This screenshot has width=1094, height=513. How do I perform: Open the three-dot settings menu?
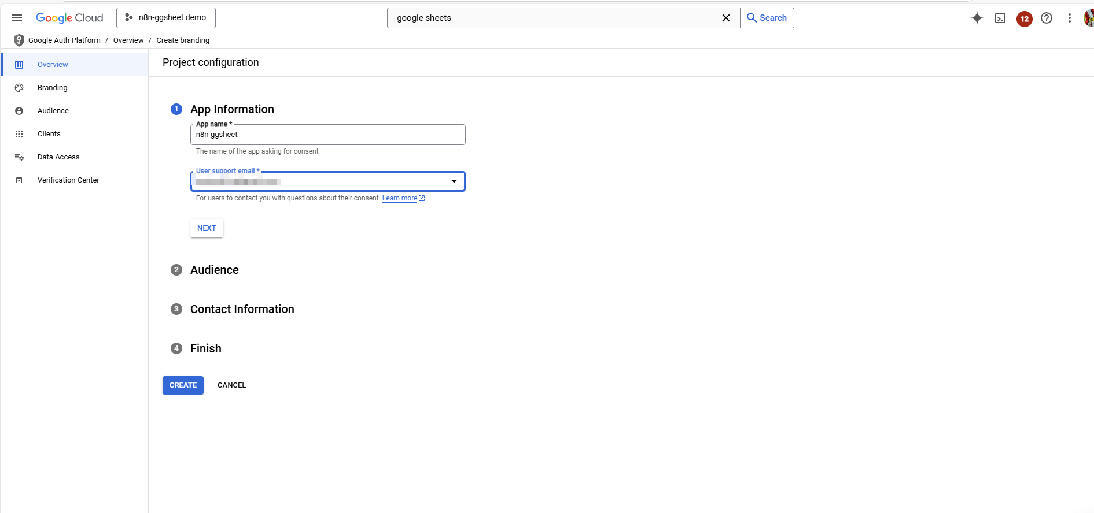click(x=1070, y=18)
